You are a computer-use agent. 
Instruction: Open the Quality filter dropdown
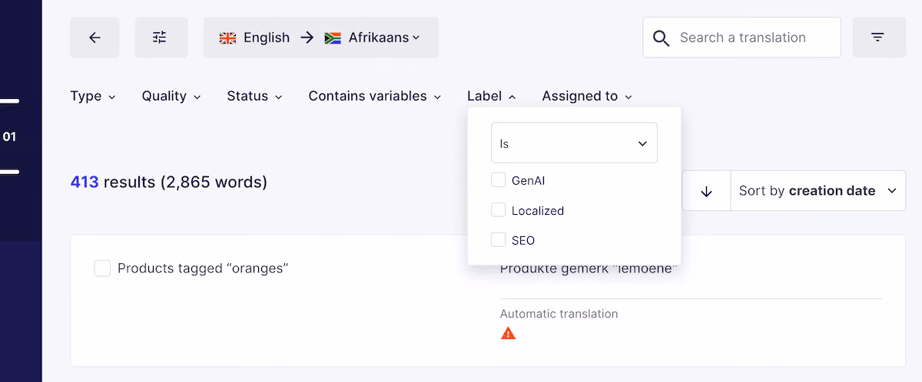click(171, 96)
